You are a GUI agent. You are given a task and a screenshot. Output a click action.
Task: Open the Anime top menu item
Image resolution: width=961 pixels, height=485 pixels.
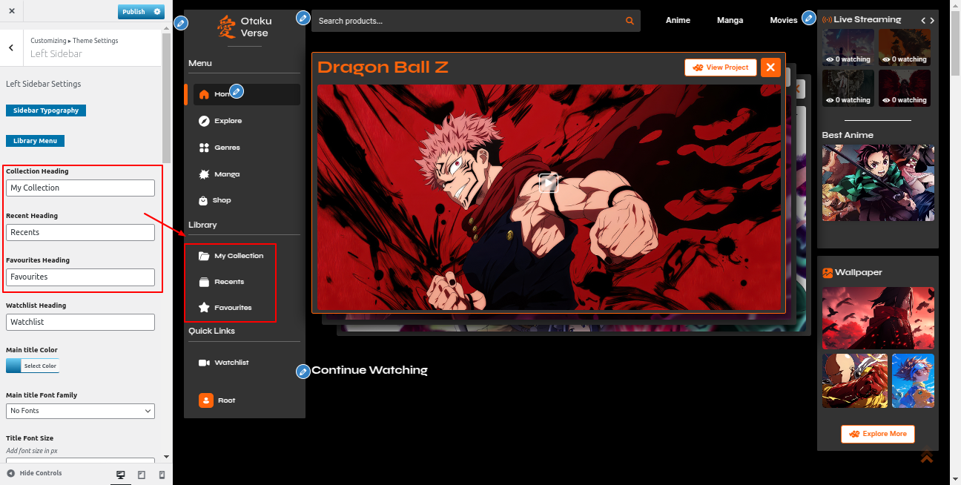pos(678,21)
